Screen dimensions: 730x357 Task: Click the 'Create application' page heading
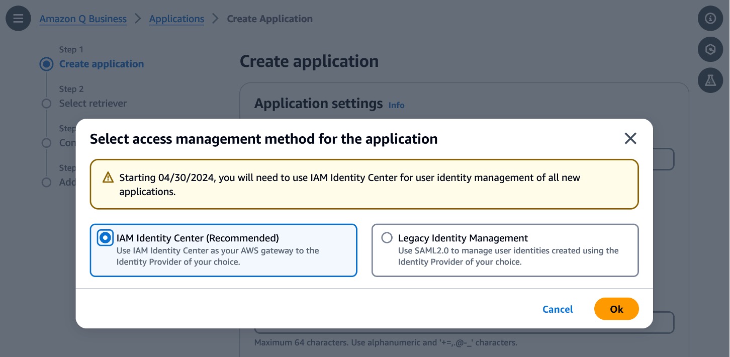point(309,61)
